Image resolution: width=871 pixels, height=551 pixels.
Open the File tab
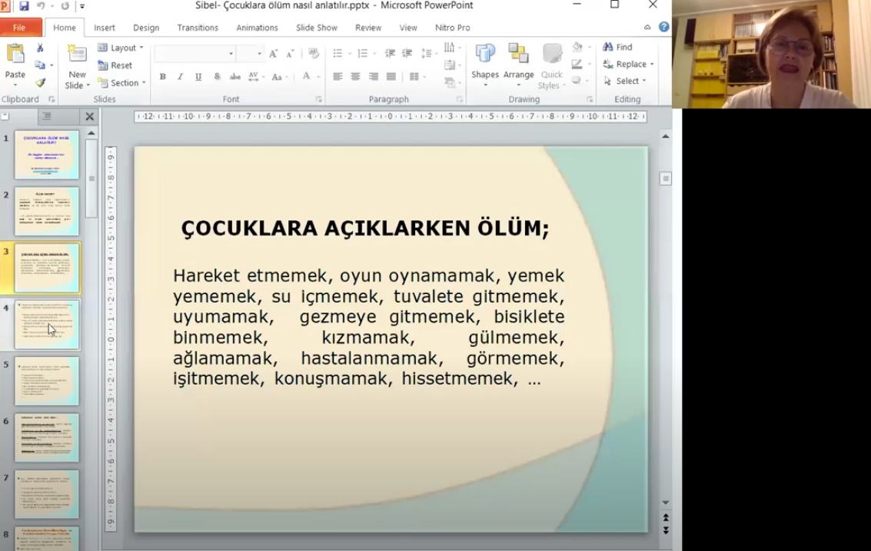pos(19,27)
